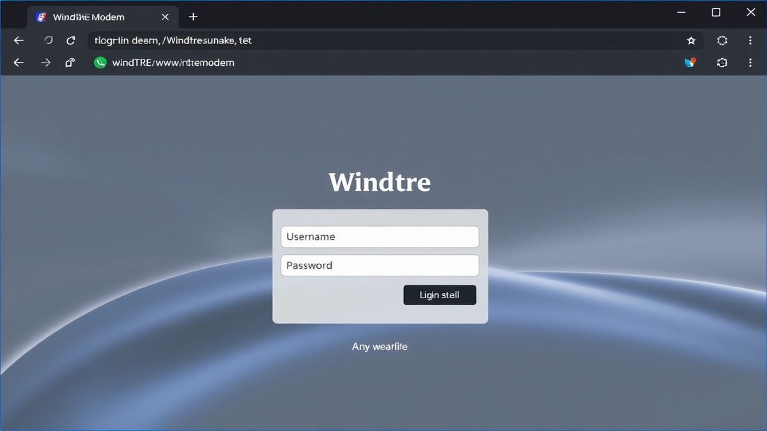Open the three-dot menu in the lower toolbar row
This screenshot has height=431, width=767.
(750, 63)
